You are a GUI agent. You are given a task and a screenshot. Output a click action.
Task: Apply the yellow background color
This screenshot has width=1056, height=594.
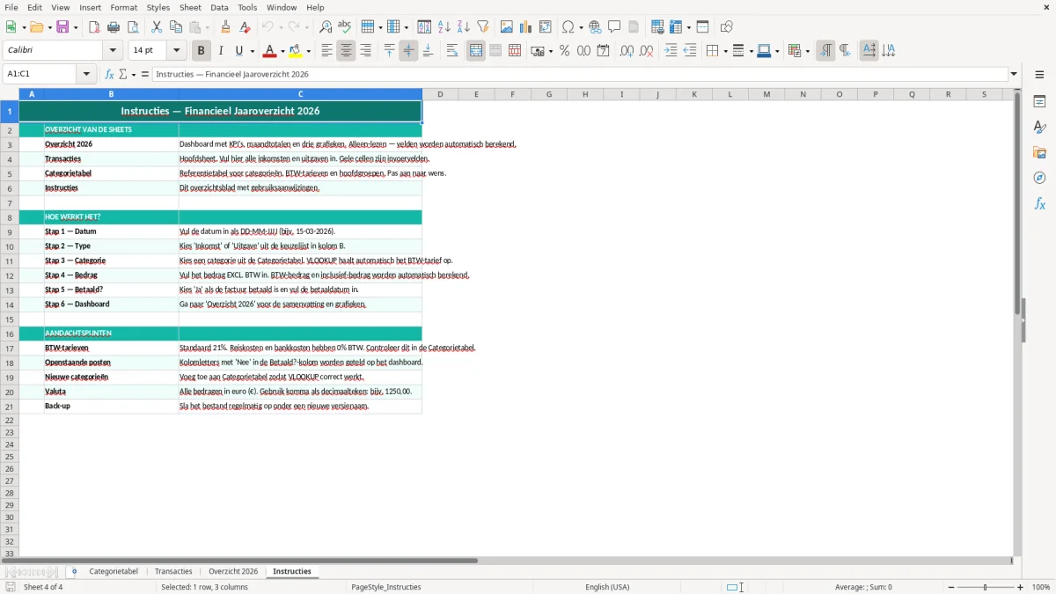coord(296,51)
